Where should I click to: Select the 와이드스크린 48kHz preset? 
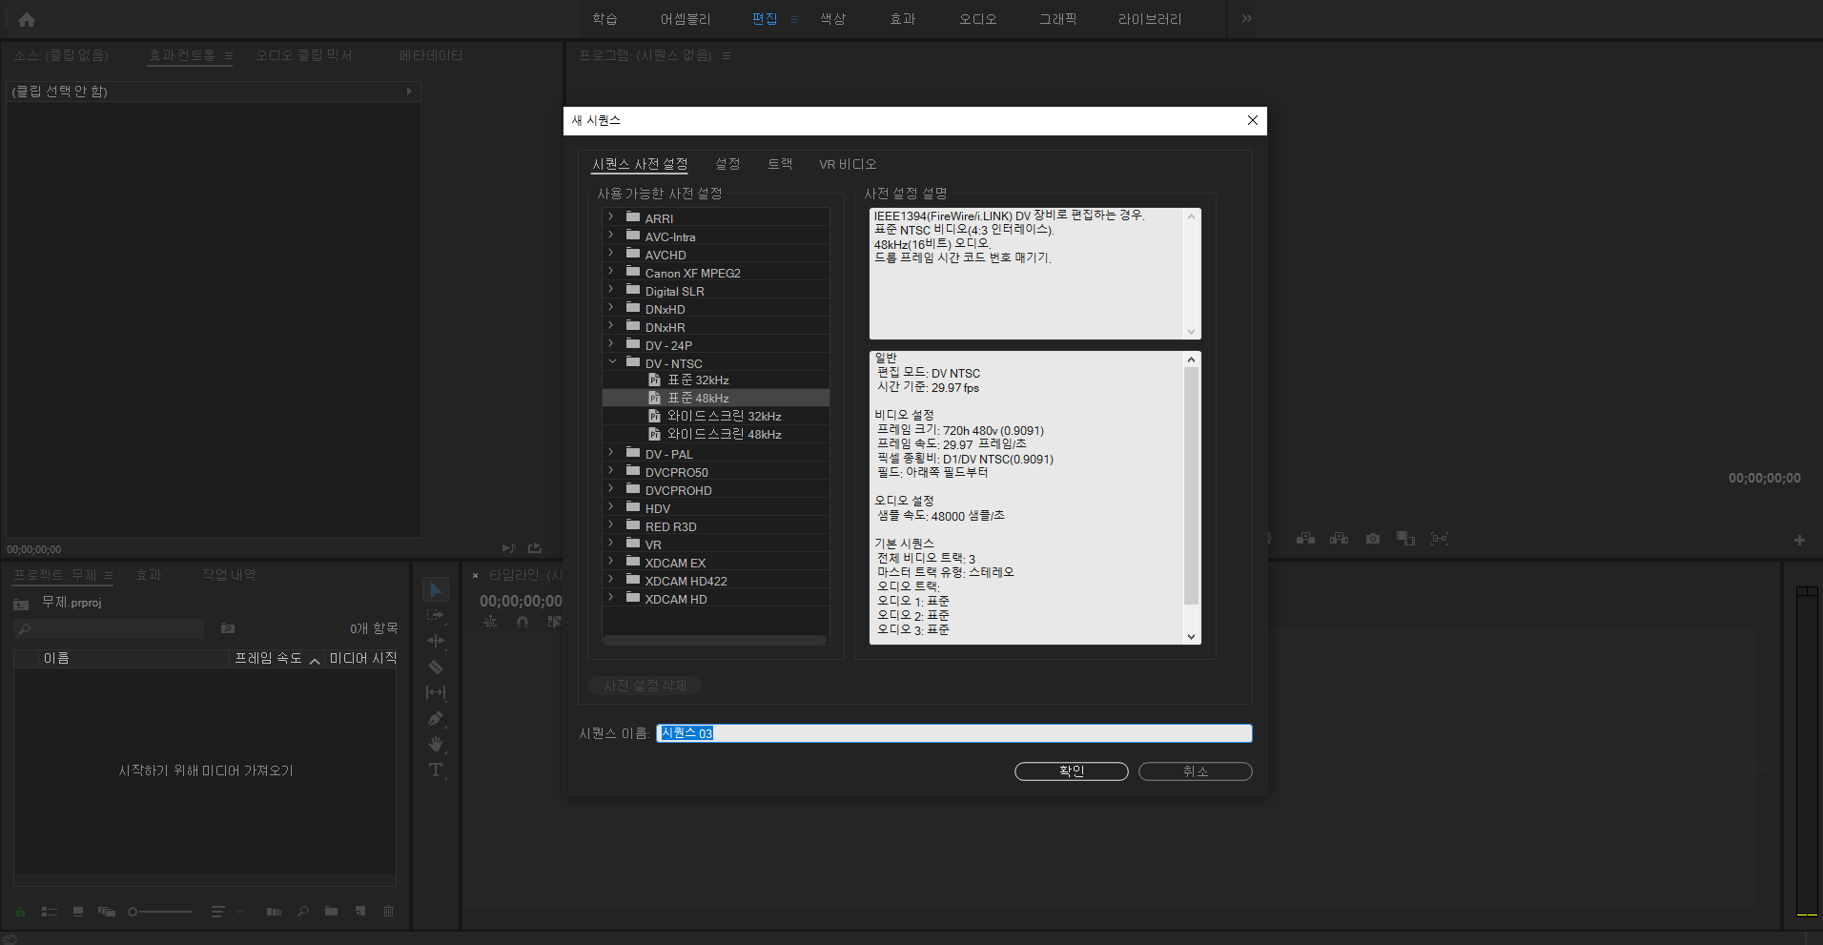point(725,434)
